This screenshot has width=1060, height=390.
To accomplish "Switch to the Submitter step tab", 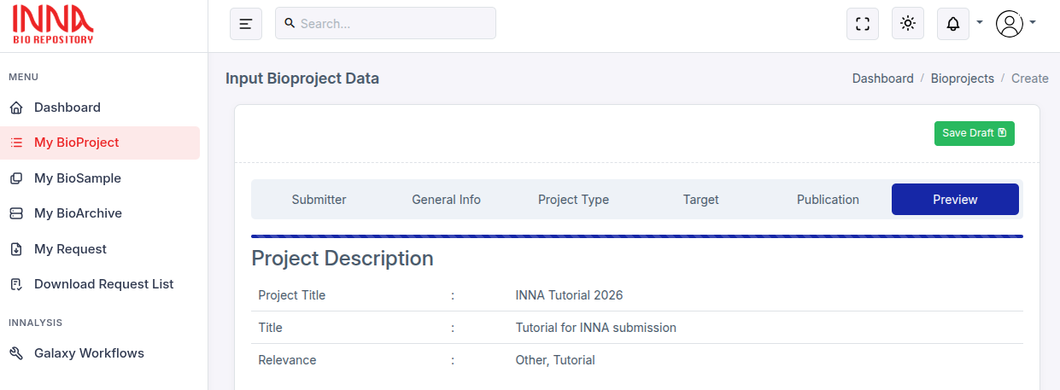I will tap(319, 200).
